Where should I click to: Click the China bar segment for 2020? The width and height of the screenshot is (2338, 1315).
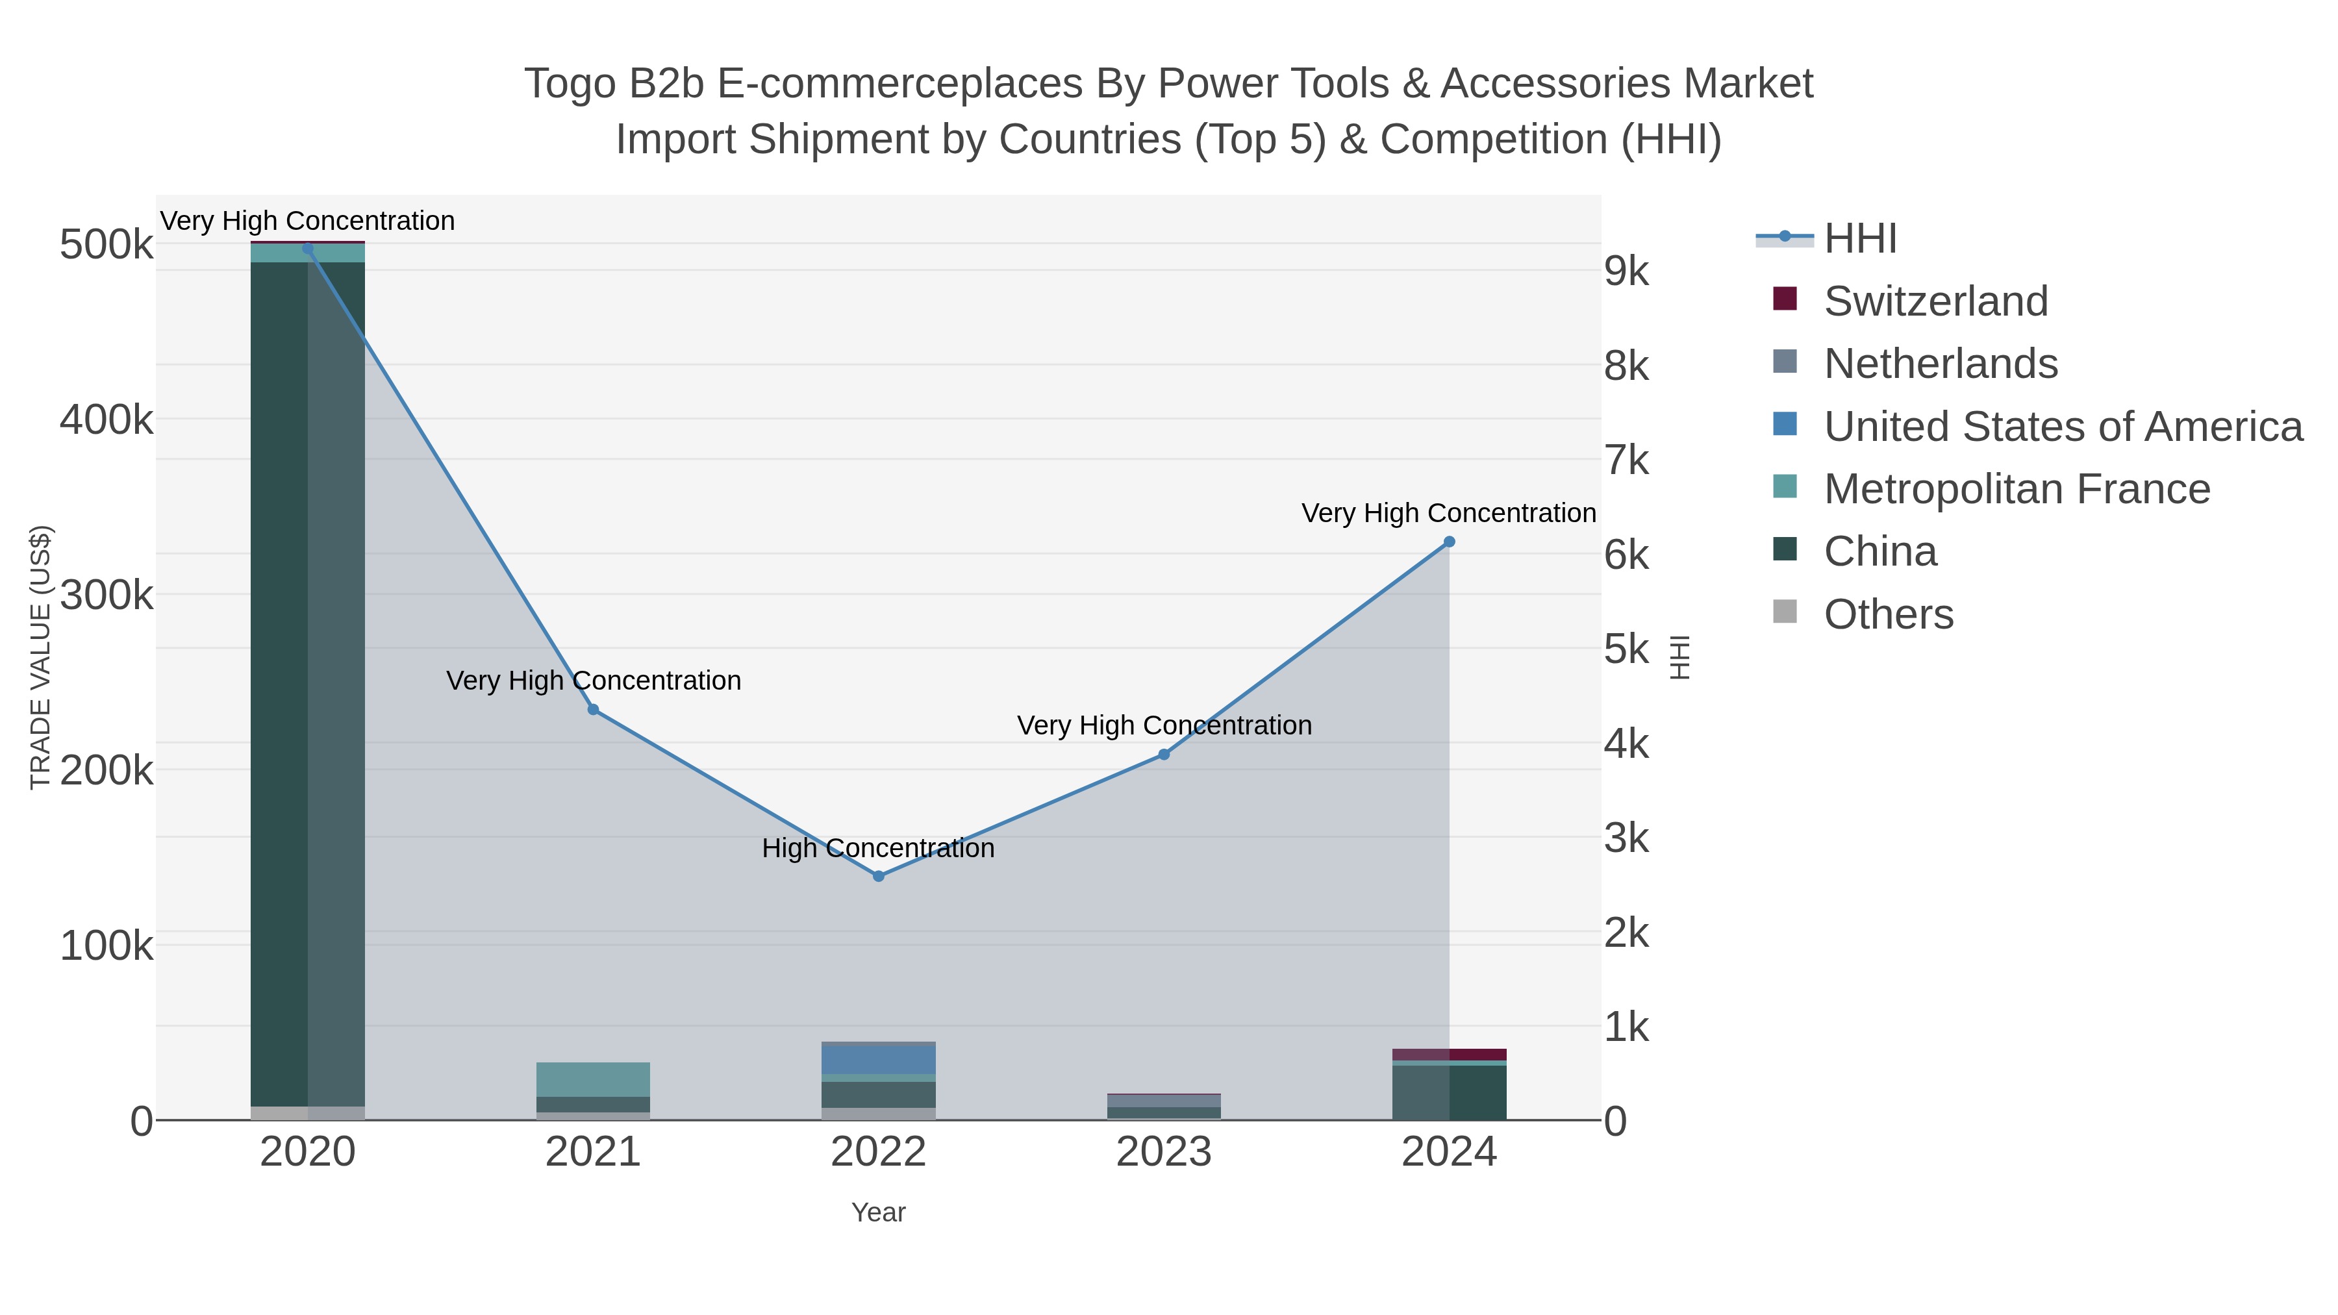click(308, 684)
